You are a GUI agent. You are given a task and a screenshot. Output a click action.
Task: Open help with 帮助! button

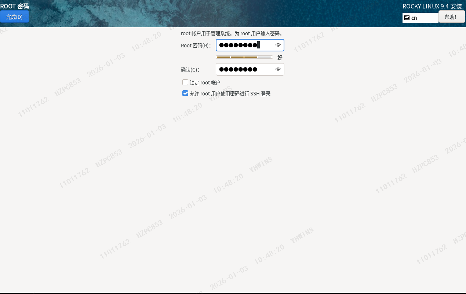point(452,17)
